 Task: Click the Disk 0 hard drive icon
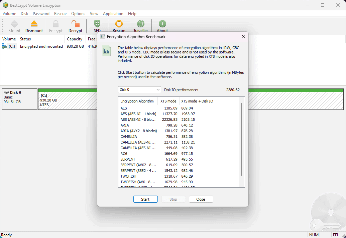coord(6,92)
